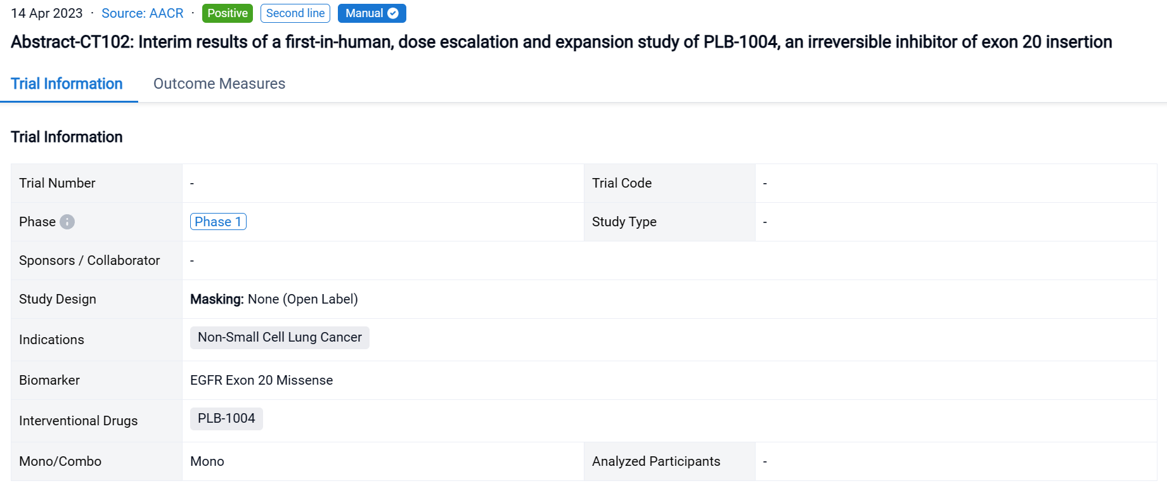Click the Trial Code label

(x=621, y=183)
